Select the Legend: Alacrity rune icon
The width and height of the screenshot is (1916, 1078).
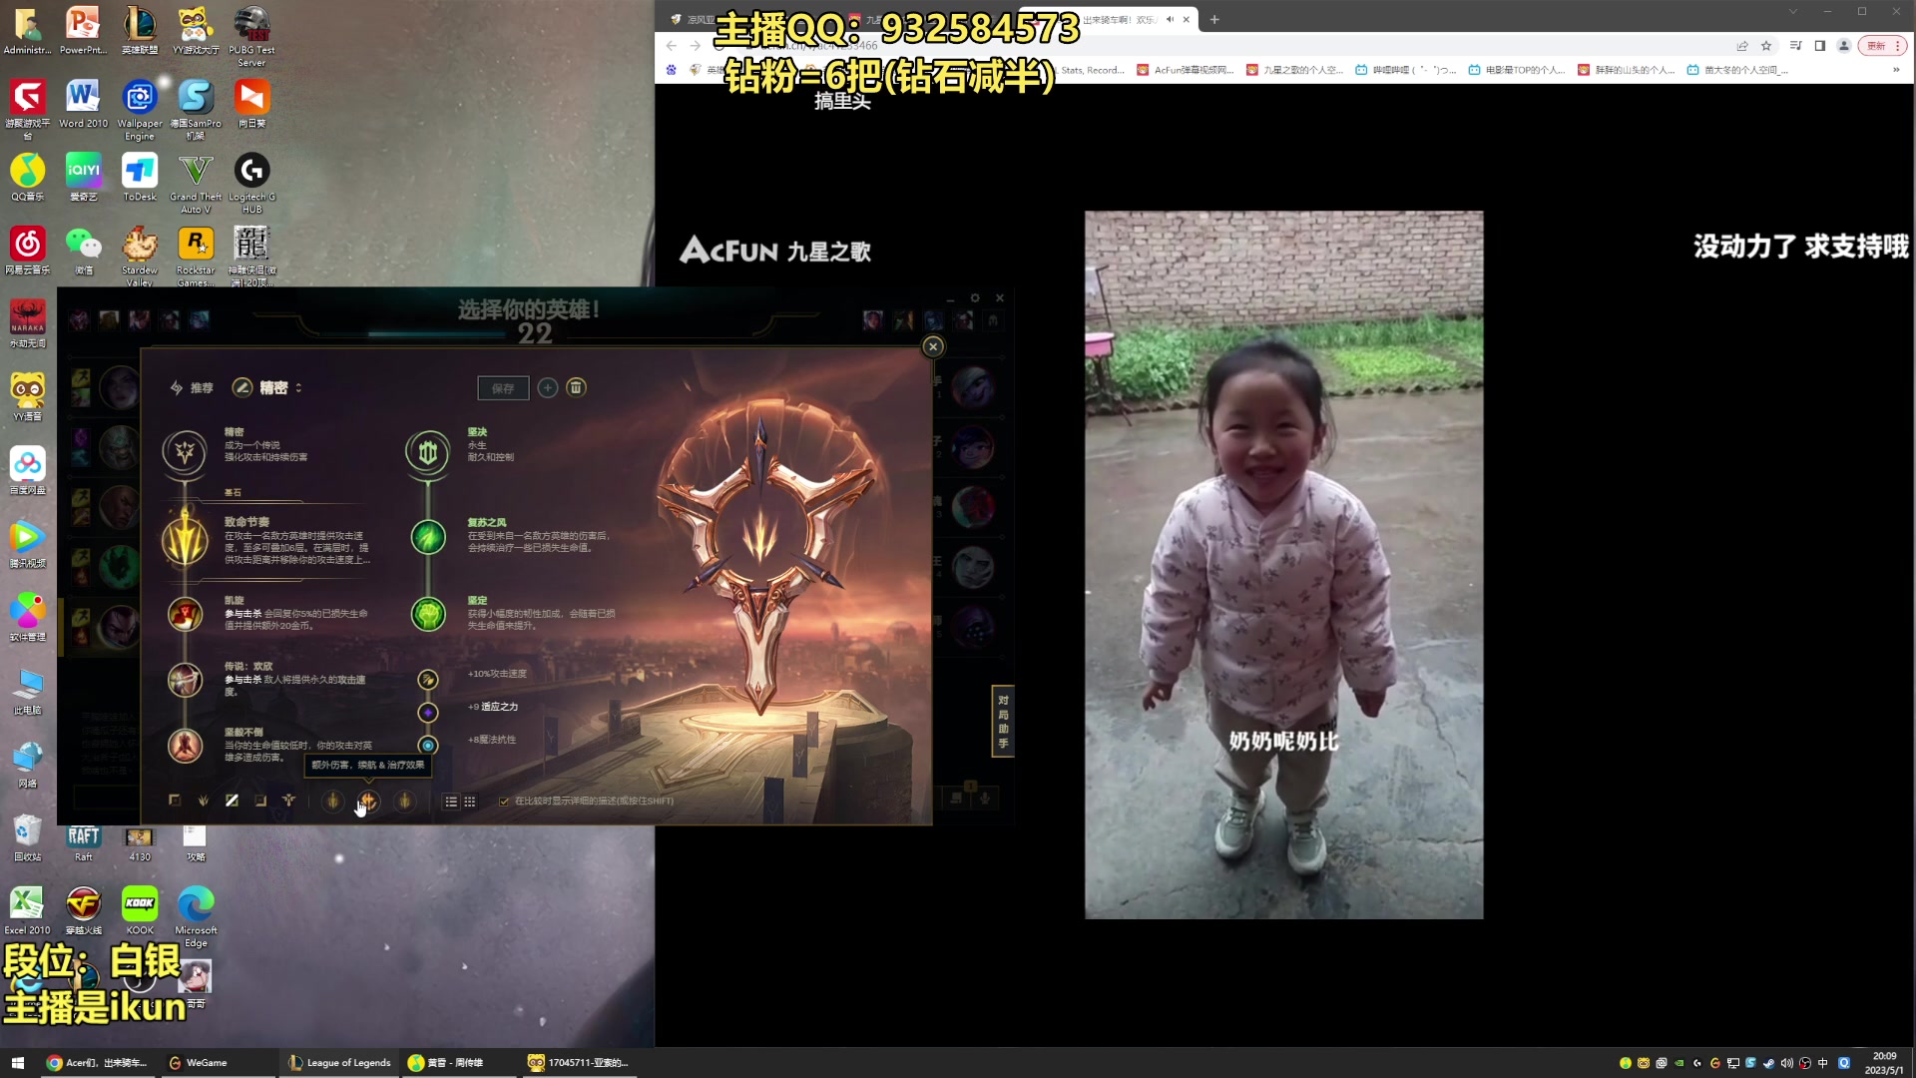pyautogui.click(x=185, y=680)
